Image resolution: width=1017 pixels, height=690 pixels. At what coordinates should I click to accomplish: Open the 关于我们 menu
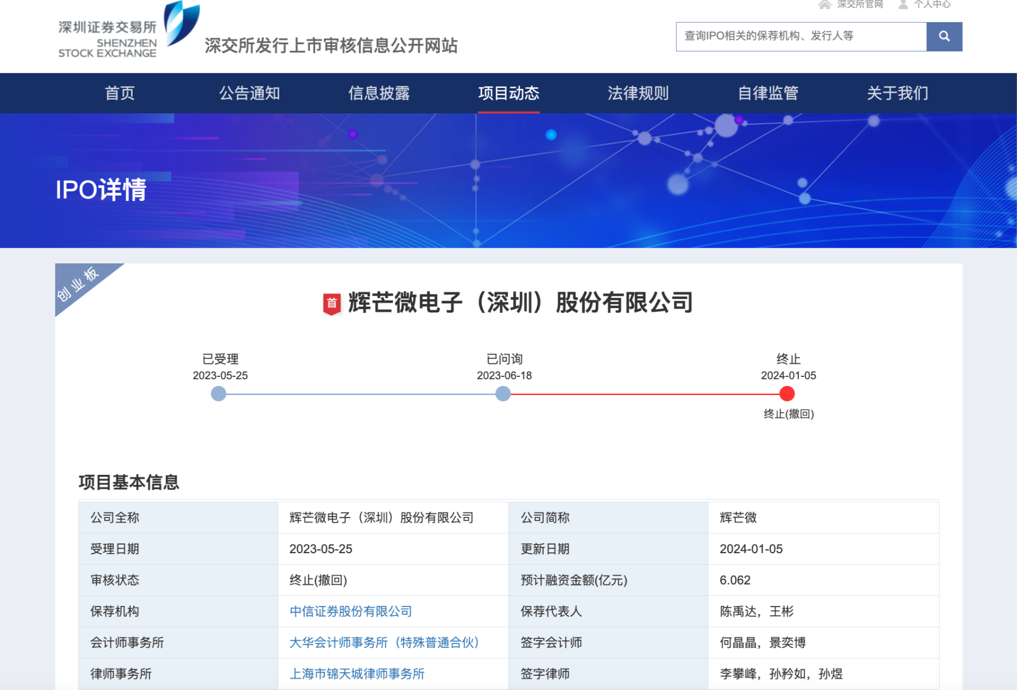click(898, 93)
